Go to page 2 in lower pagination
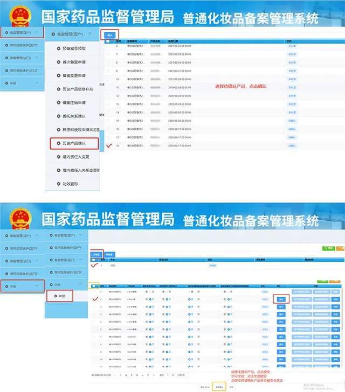This screenshot has width=345, height=392. tap(126, 375)
